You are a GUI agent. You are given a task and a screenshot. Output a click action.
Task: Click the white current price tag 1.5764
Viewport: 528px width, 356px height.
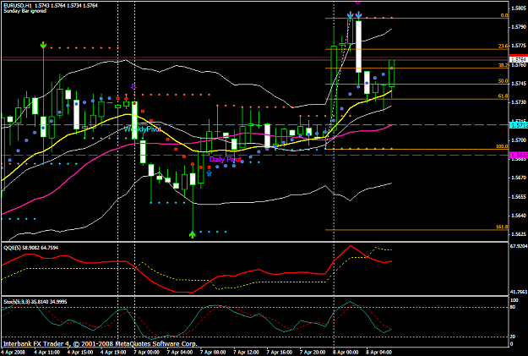pos(518,60)
